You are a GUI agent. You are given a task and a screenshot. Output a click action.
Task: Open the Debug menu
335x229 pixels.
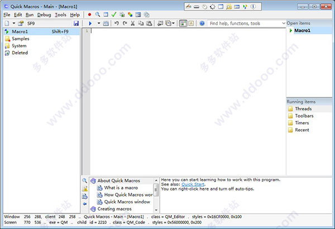click(44, 14)
